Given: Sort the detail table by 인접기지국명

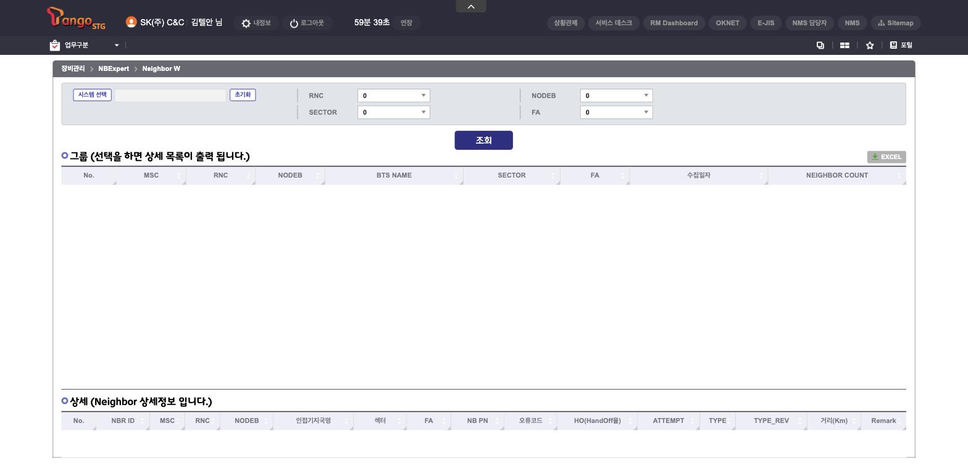Looking at the screenshot, I should click(x=313, y=421).
